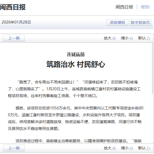Click the paragraph starting “路宽了
The width and height of the screenshot is (154, 154).
point(74,89)
